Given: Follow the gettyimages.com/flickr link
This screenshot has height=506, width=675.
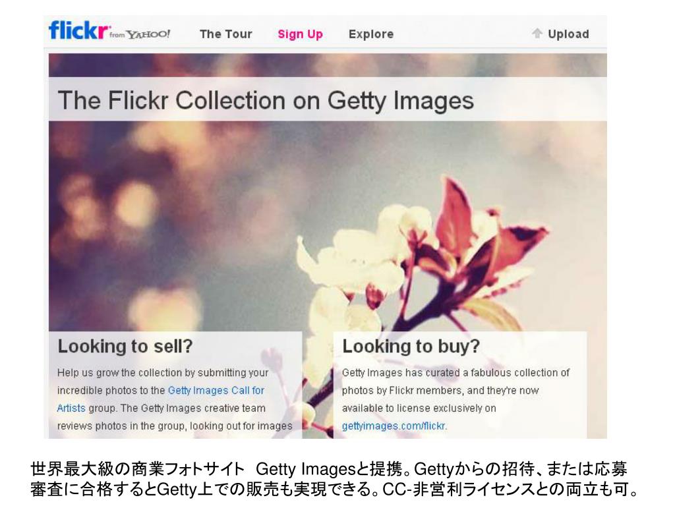Looking at the screenshot, I should pos(394,426).
